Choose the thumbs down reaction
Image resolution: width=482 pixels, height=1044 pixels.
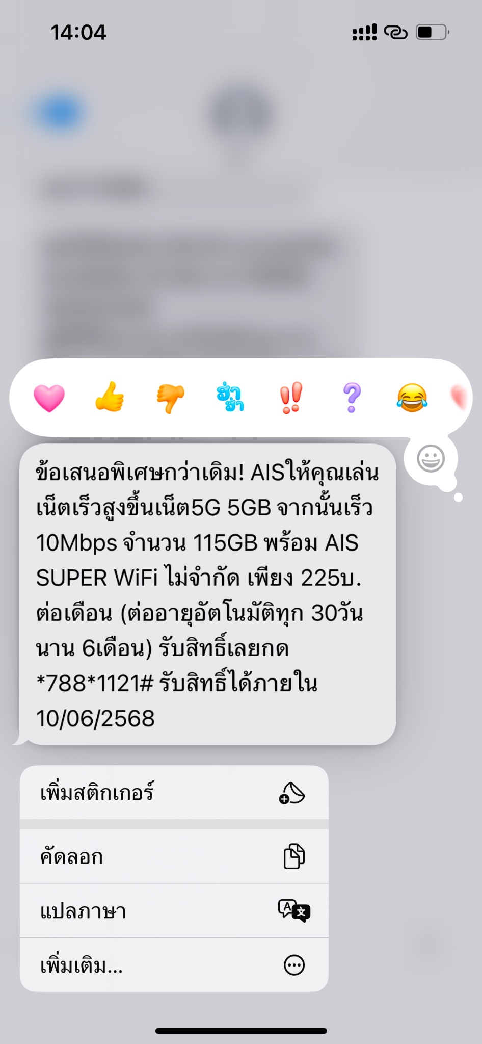pyautogui.click(x=170, y=399)
